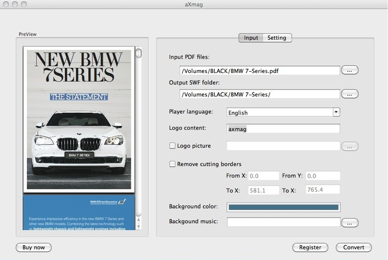Click the Input PDF files path field

tap(260, 71)
